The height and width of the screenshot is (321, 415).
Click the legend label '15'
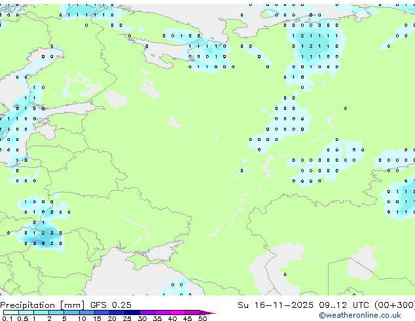point(97,318)
